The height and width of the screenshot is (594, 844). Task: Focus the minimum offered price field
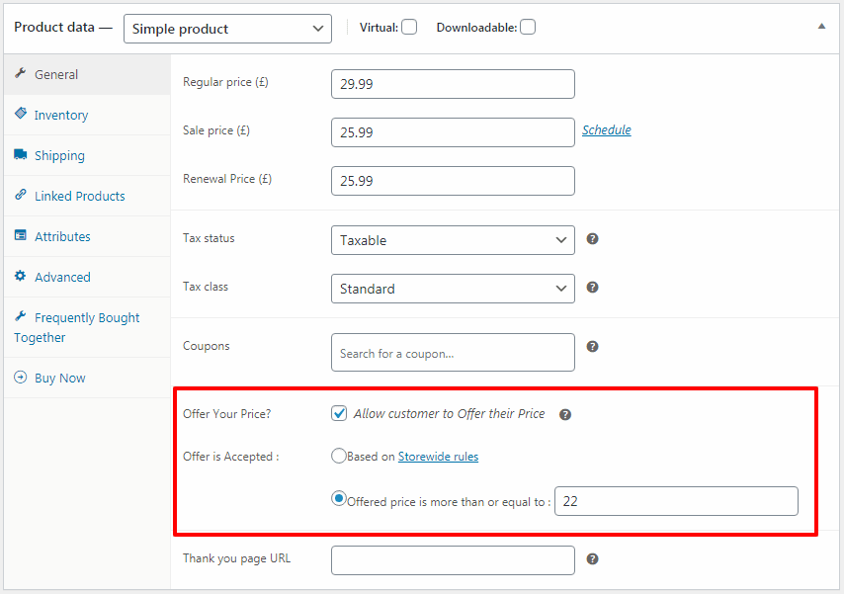pyautogui.click(x=676, y=501)
